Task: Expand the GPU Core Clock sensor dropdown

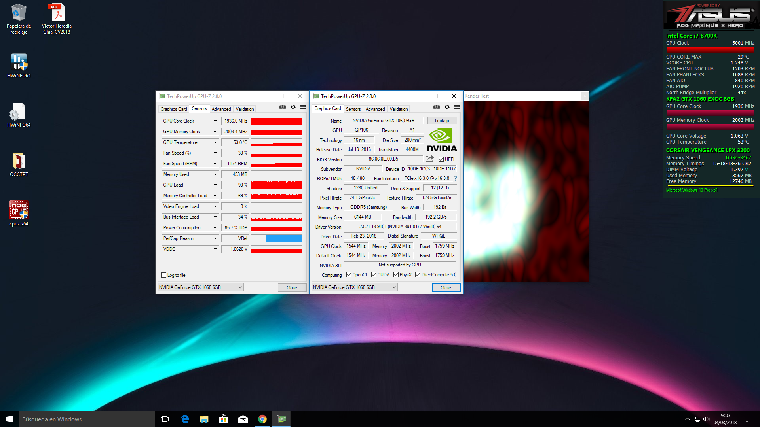Action: point(215,121)
